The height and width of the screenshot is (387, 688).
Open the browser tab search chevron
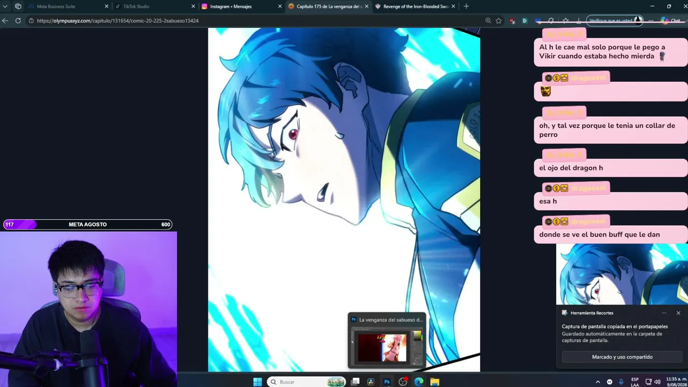[5, 6]
